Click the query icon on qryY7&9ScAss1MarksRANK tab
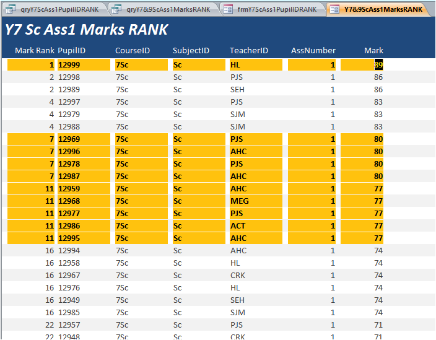The image size is (436, 340). click(x=116, y=9)
